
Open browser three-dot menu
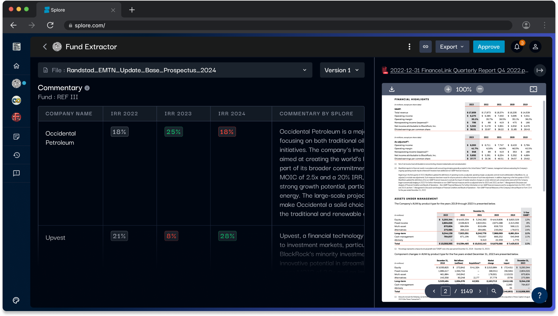click(545, 25)
